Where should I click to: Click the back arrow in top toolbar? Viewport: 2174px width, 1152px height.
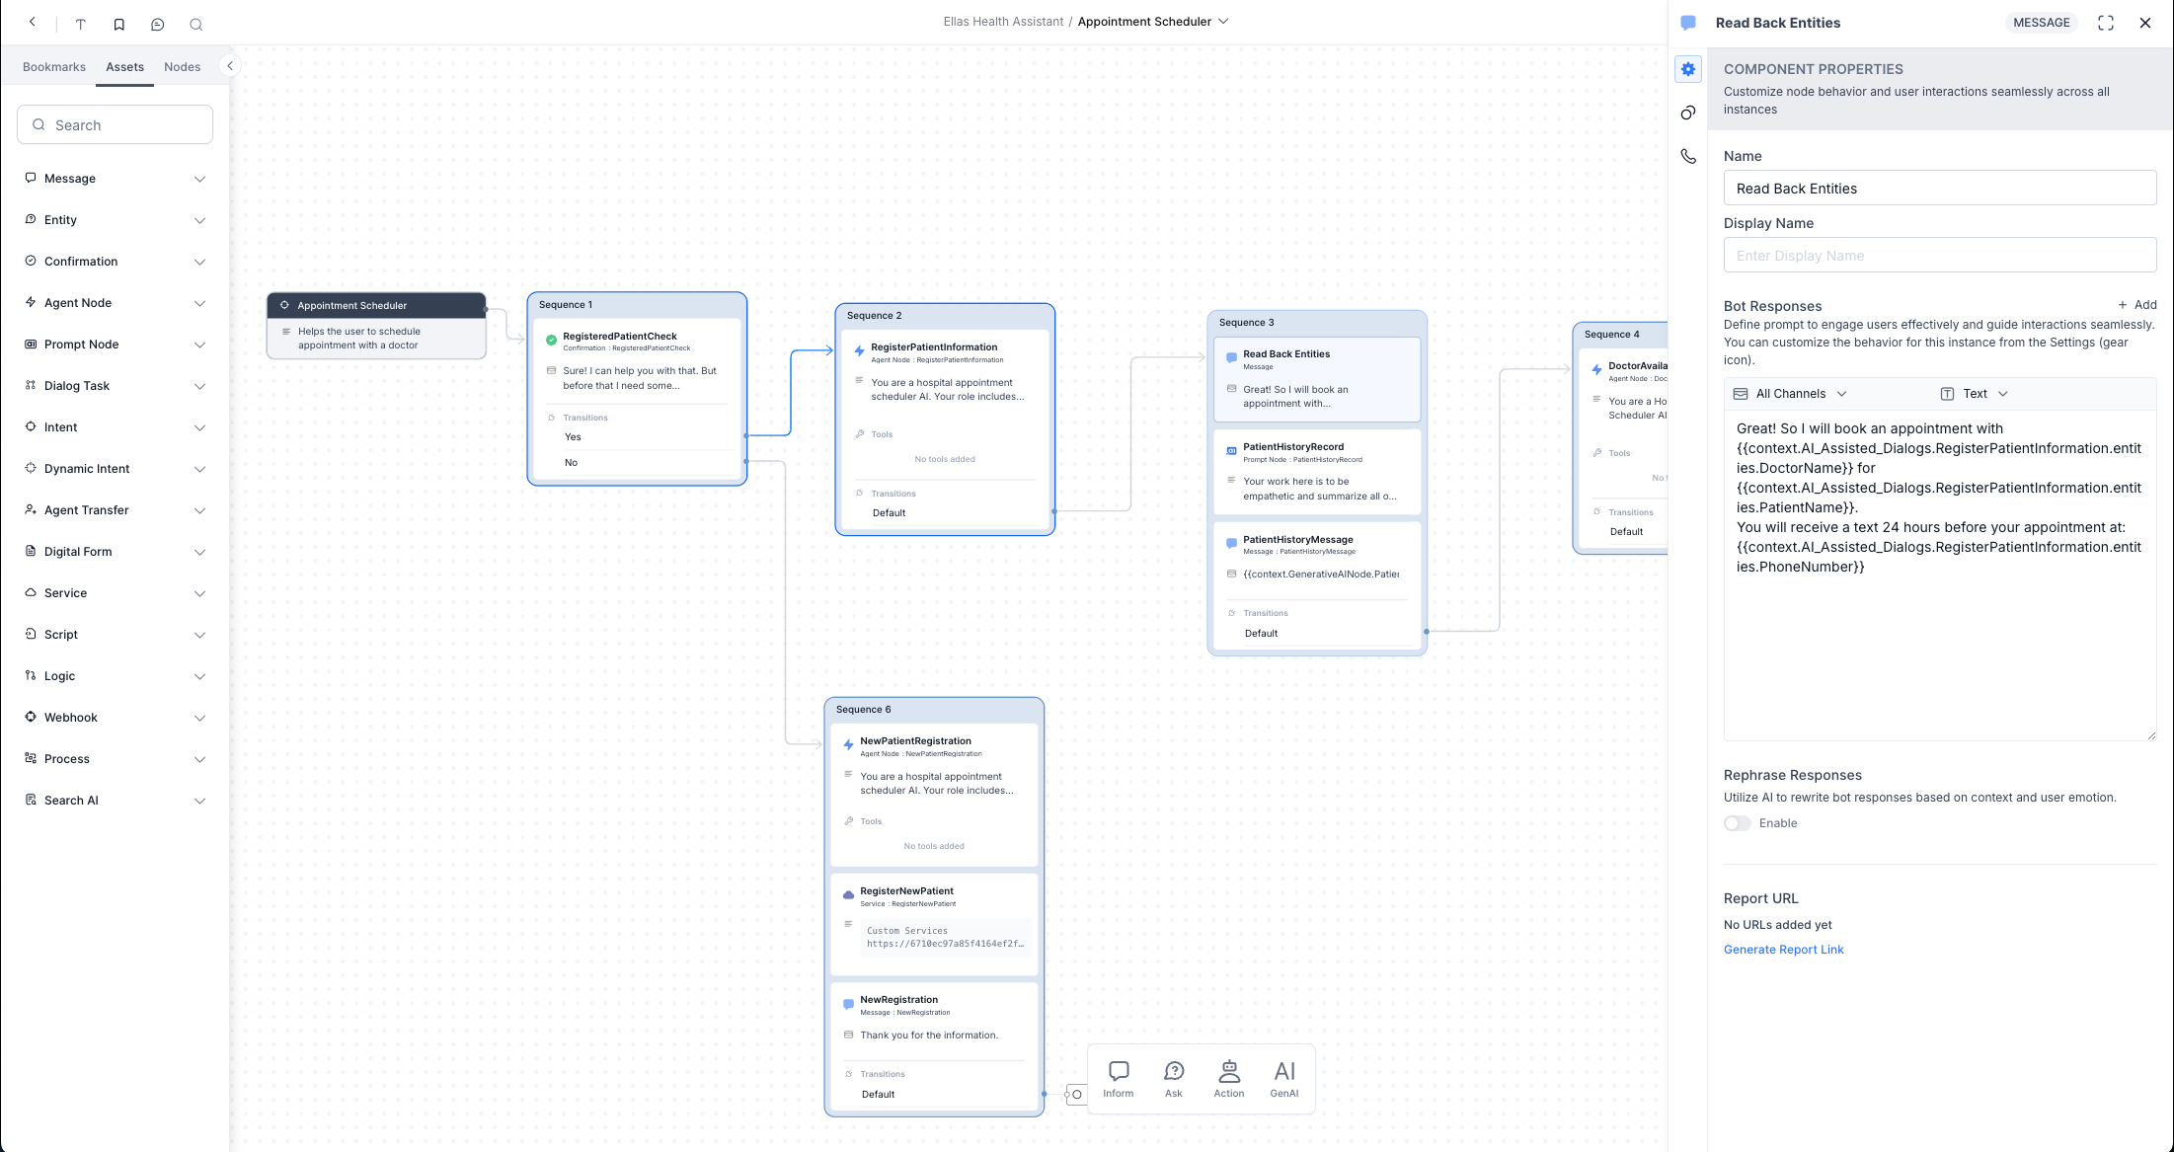pos(32,22)
